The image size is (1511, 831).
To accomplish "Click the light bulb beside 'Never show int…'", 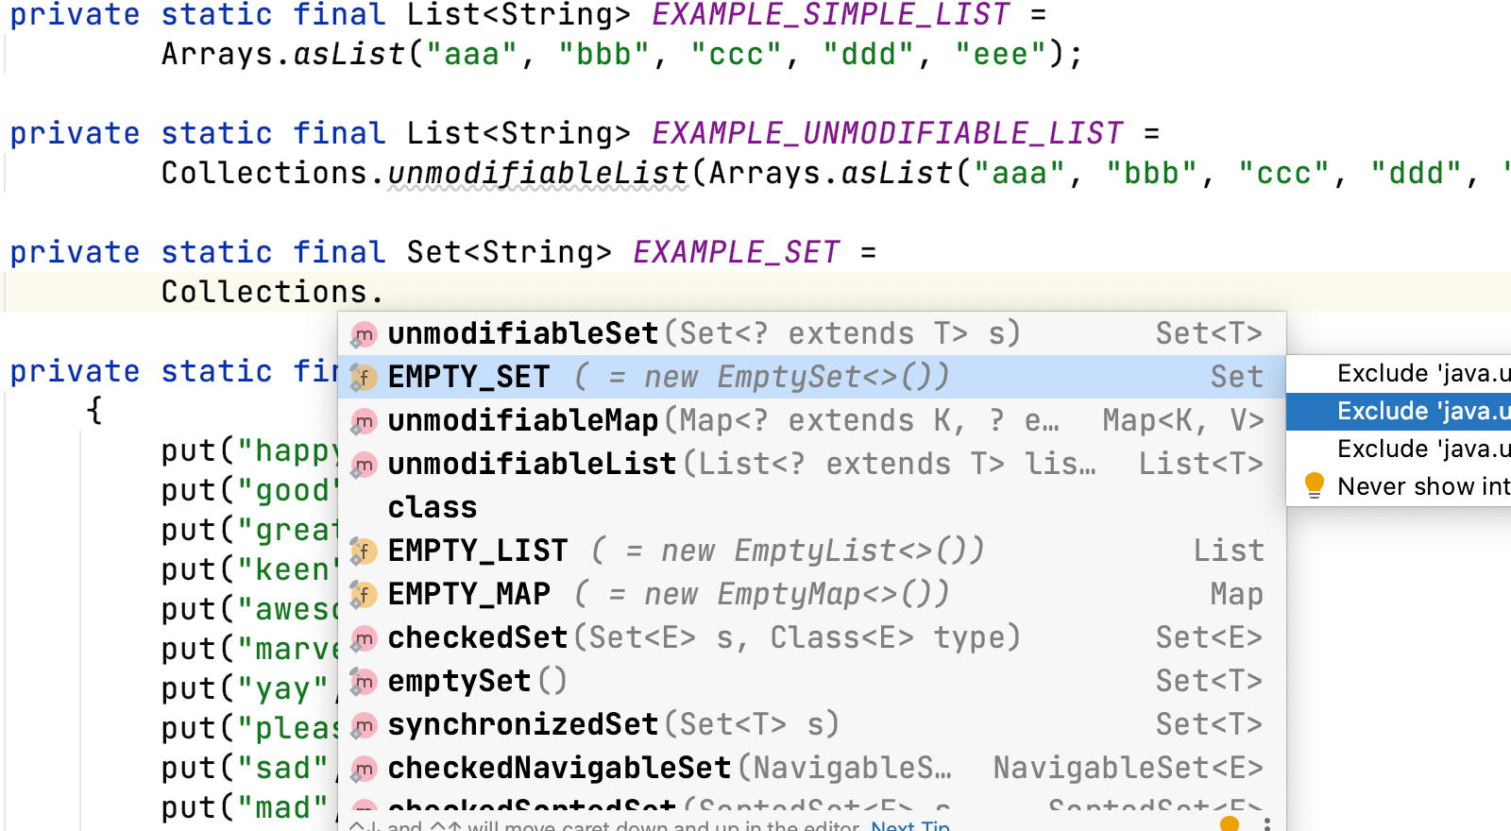I will pyautogui.click(x=1314, y=485).
